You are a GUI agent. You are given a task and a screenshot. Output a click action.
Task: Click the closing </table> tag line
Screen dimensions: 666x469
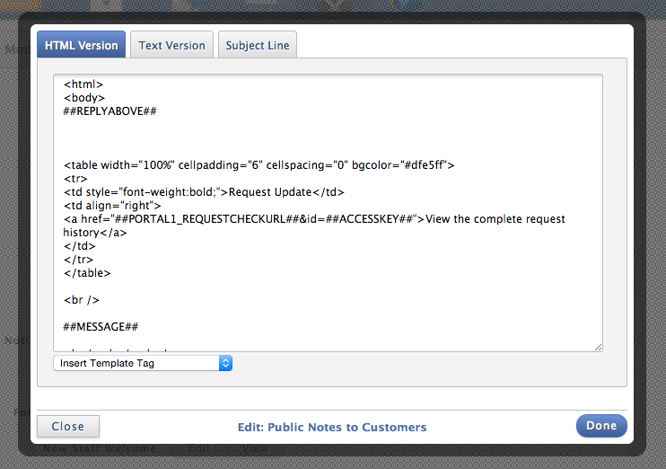pyautogui.click(x=87, y=272)
